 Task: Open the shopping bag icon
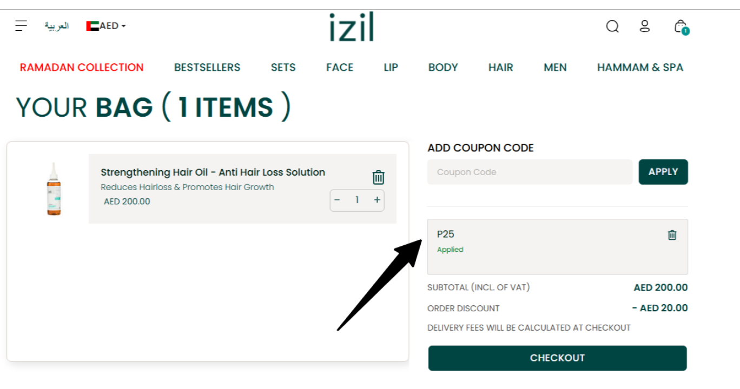tap(681, 26)
